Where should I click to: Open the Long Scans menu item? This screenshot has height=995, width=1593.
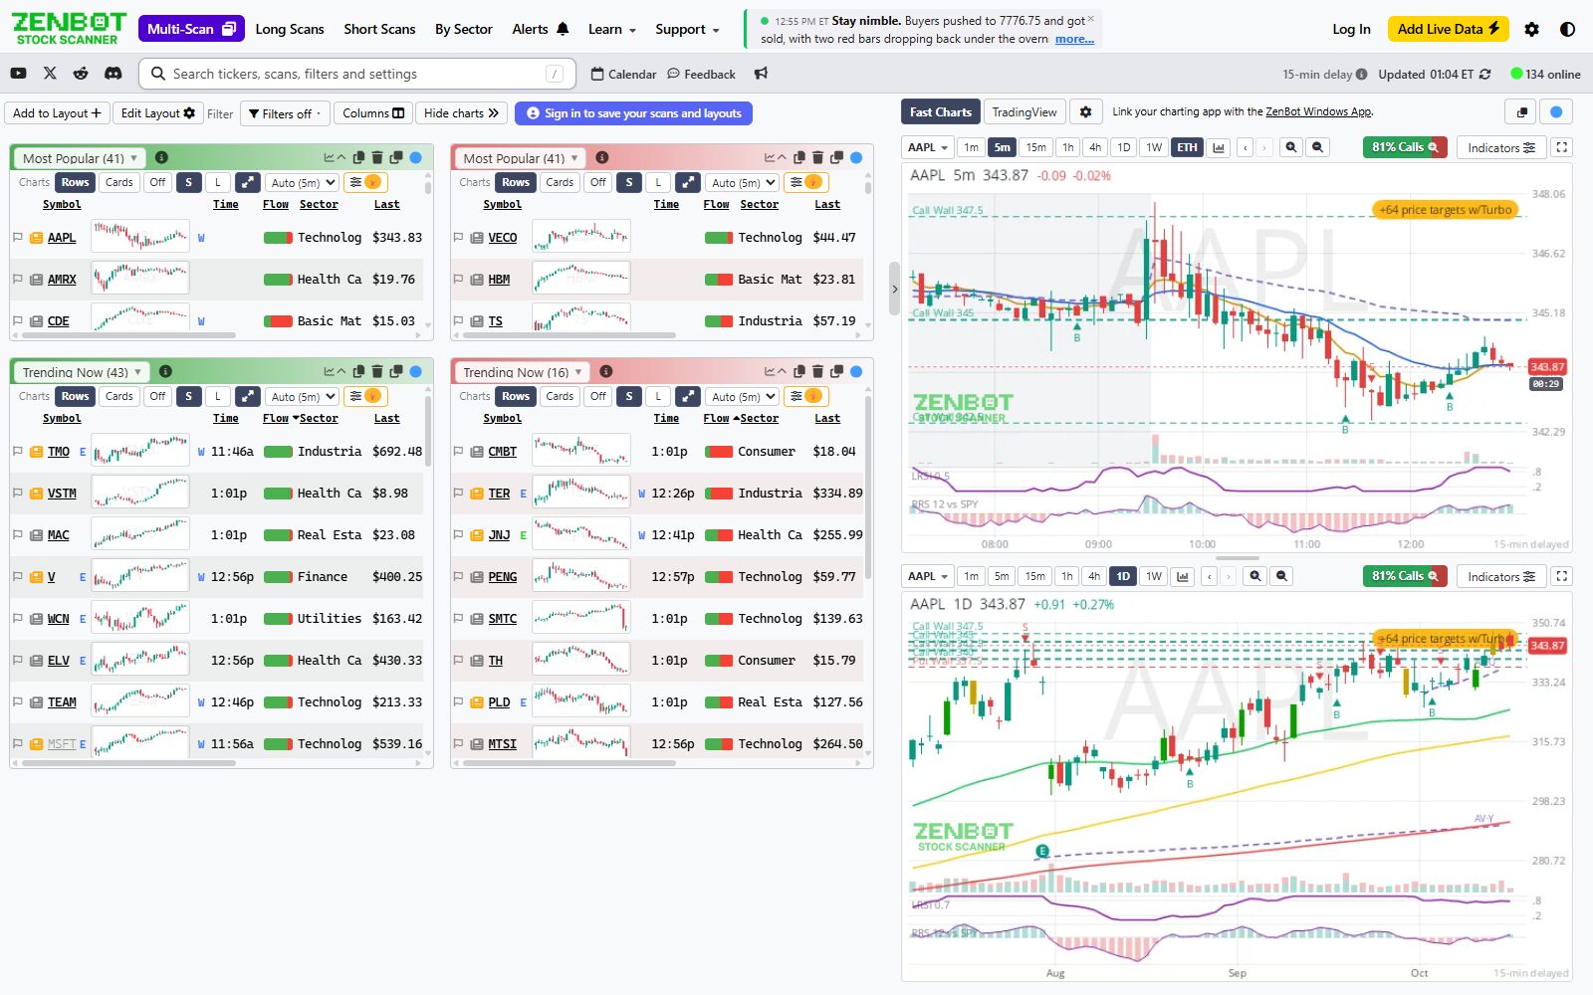[x=290, y=29]
